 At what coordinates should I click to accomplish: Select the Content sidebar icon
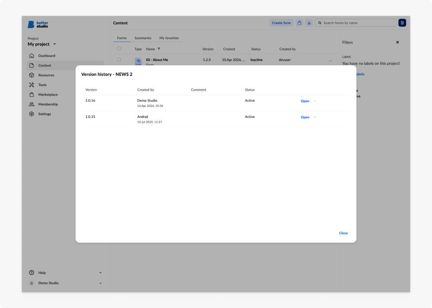(32, 65)
